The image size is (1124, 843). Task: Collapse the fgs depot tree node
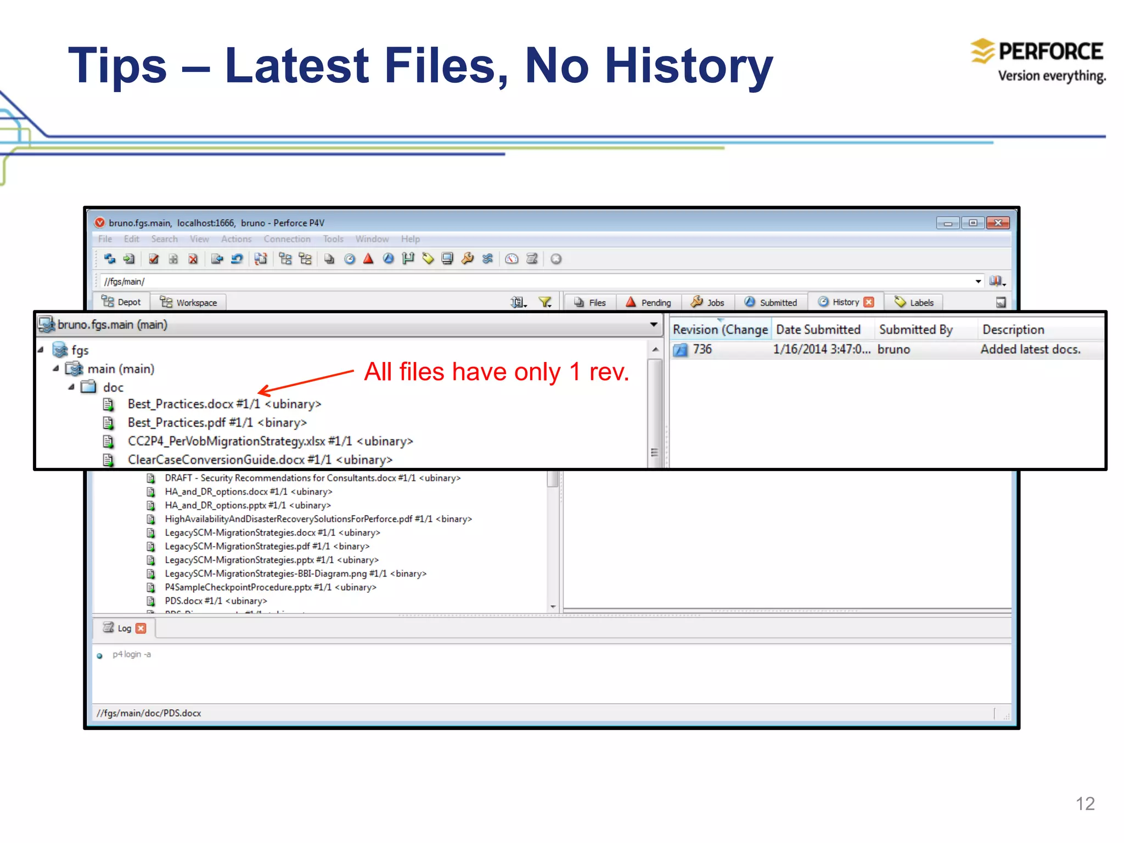[41, 350]
